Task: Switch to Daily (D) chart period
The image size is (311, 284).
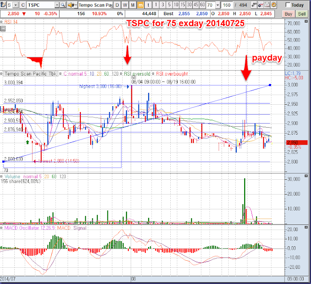Action: 117,5
